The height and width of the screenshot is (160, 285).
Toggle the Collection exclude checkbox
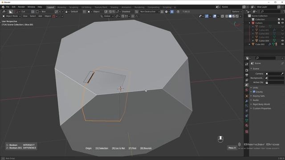tap(279, 20)
